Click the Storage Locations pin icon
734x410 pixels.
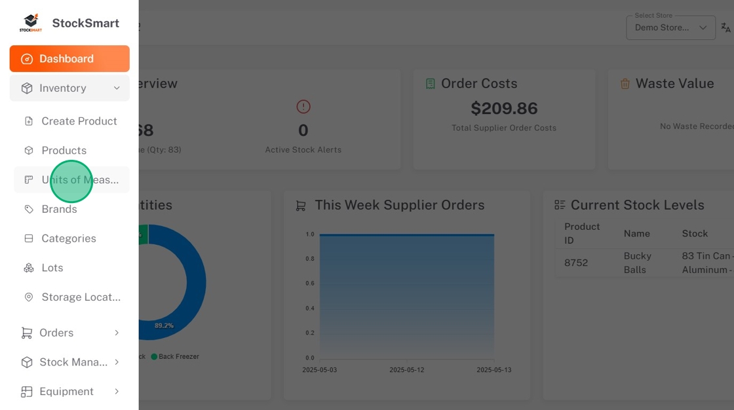(x=29, y=297)
